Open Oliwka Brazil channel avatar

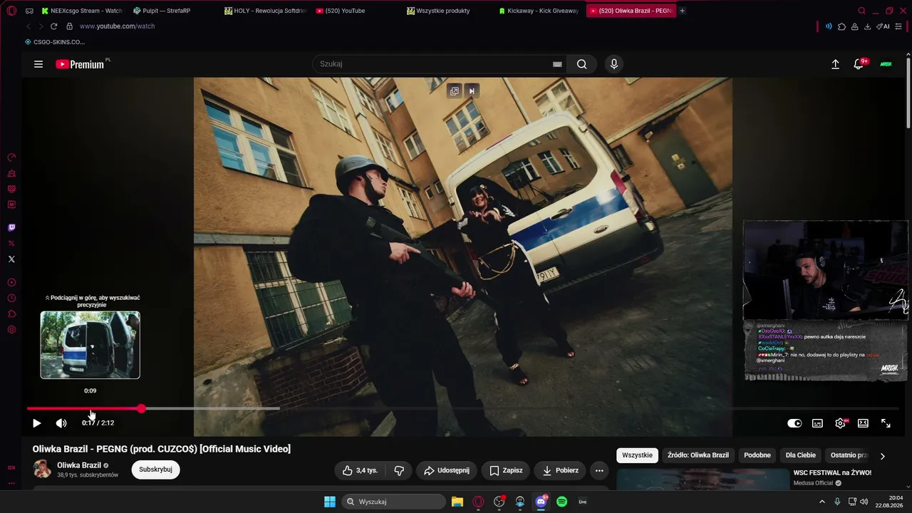43,469
